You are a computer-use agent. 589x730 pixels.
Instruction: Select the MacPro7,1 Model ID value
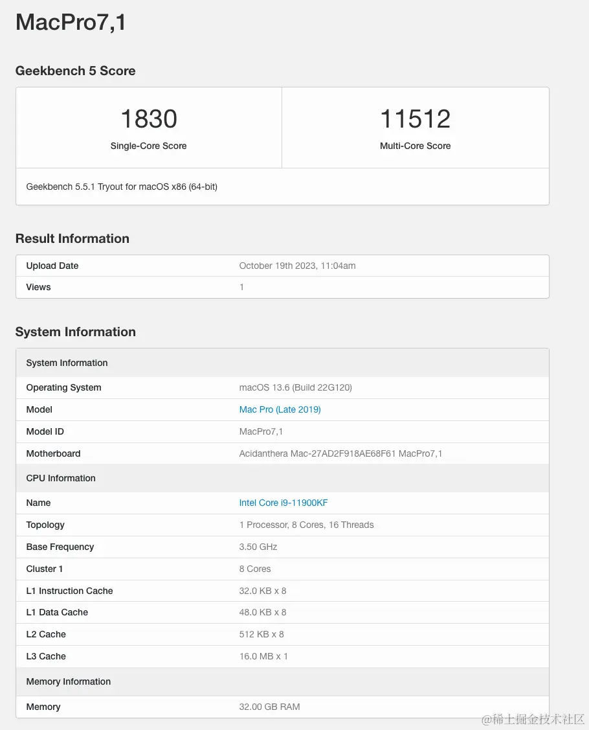coord(261,431)
